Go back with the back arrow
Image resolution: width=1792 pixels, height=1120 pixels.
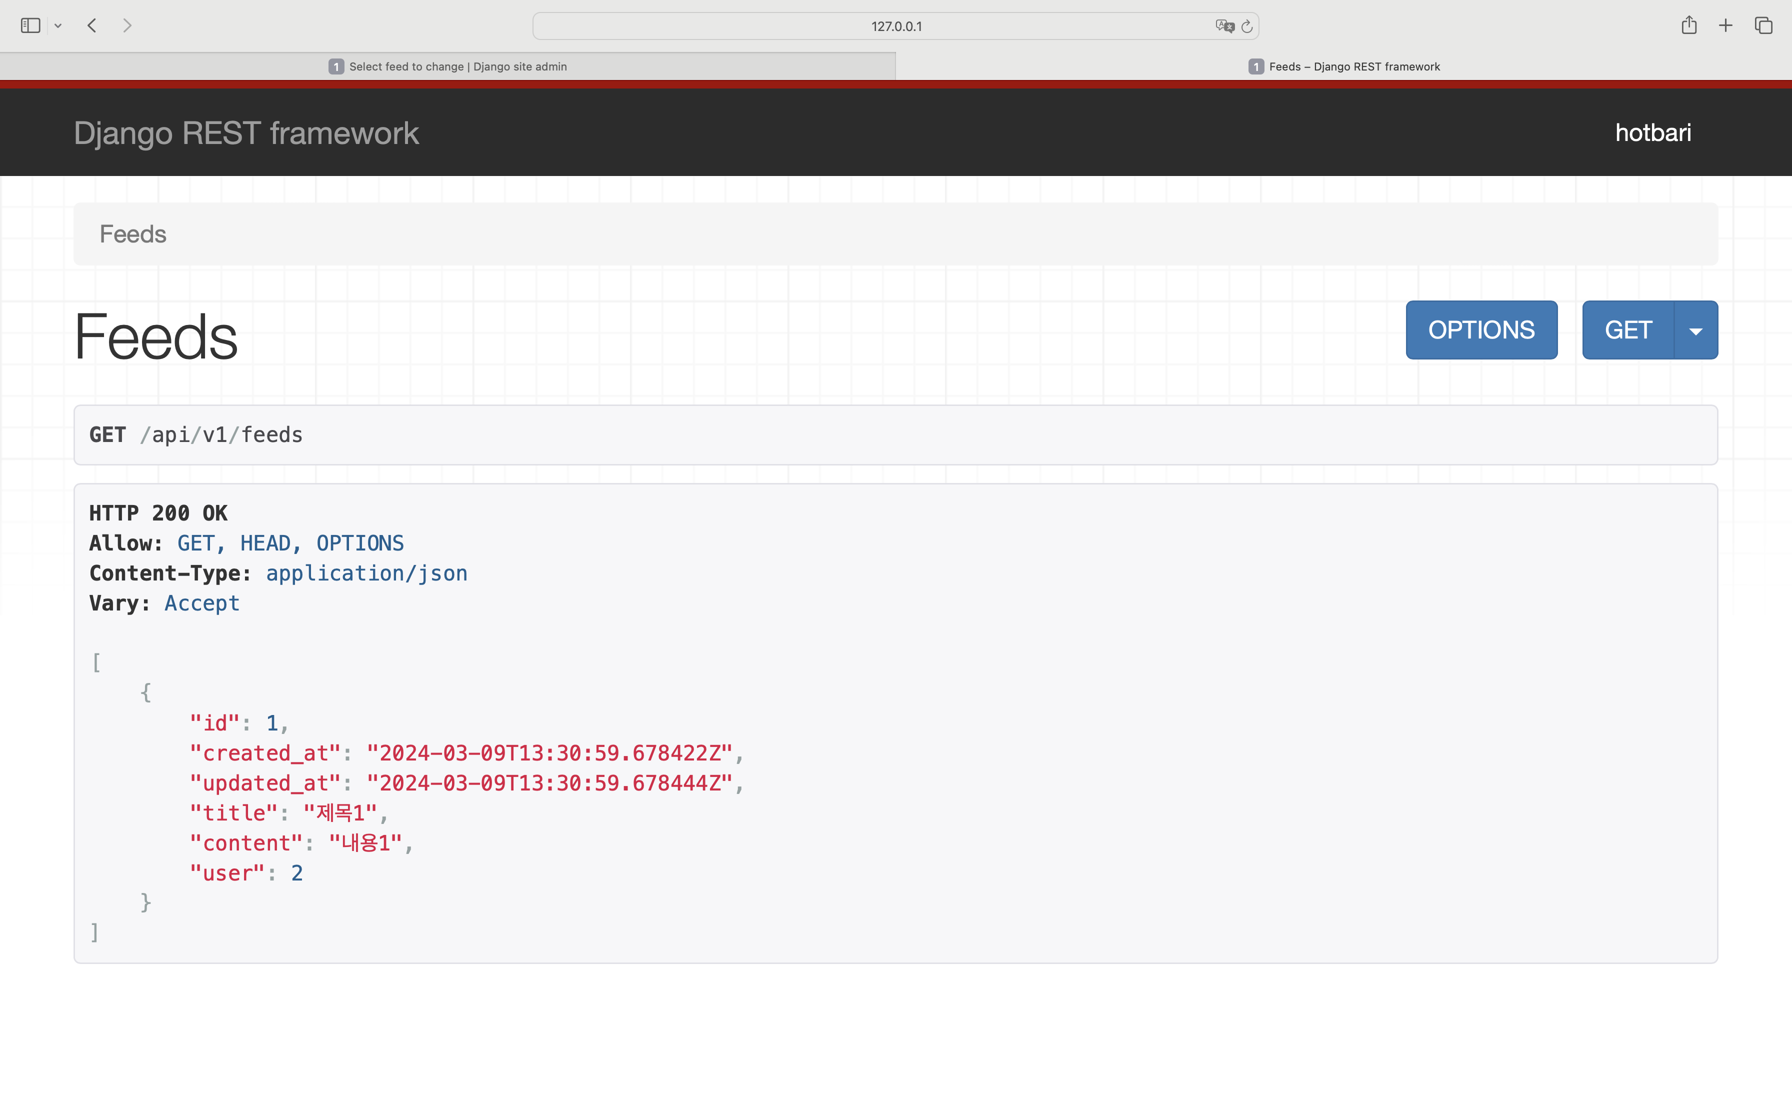pos(92,26)
